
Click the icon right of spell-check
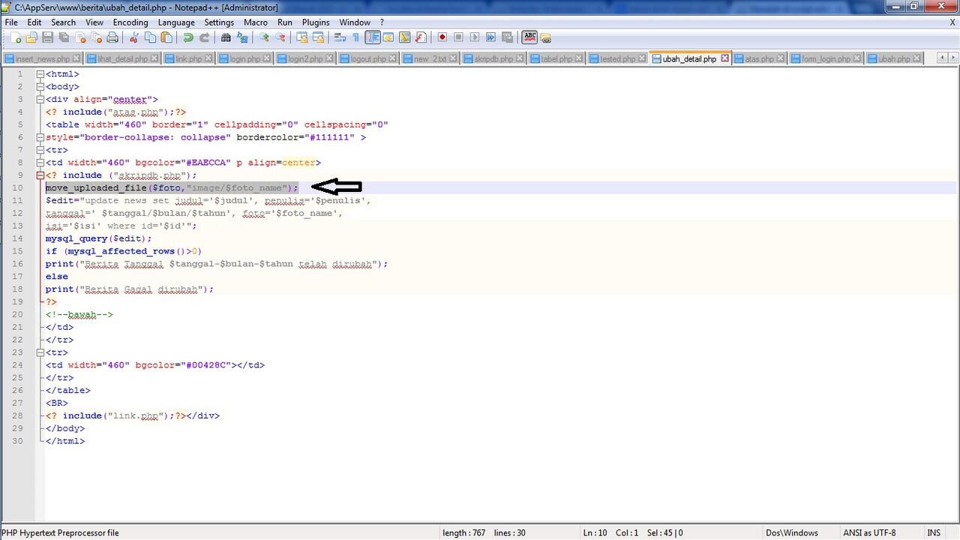545,37
